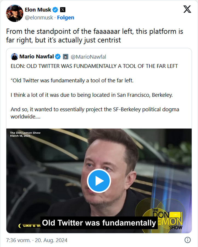Click Mario Nawfal's blue verified checkmark
This screenshot has height=247, width=198.
coord(58,57)
